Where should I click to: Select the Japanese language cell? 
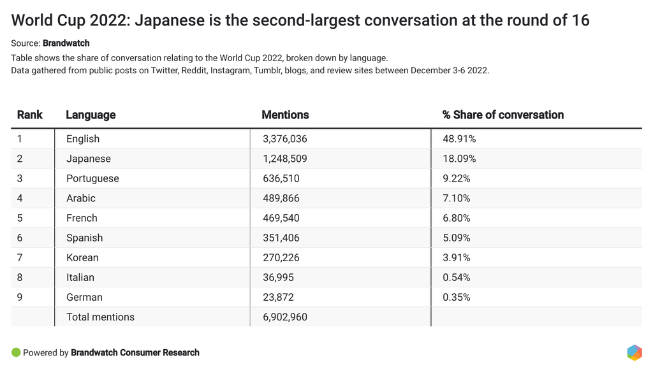(89, 159)
